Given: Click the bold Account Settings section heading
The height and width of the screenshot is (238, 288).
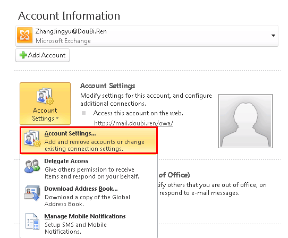Looking at the screenshot, I should point(108,86).
